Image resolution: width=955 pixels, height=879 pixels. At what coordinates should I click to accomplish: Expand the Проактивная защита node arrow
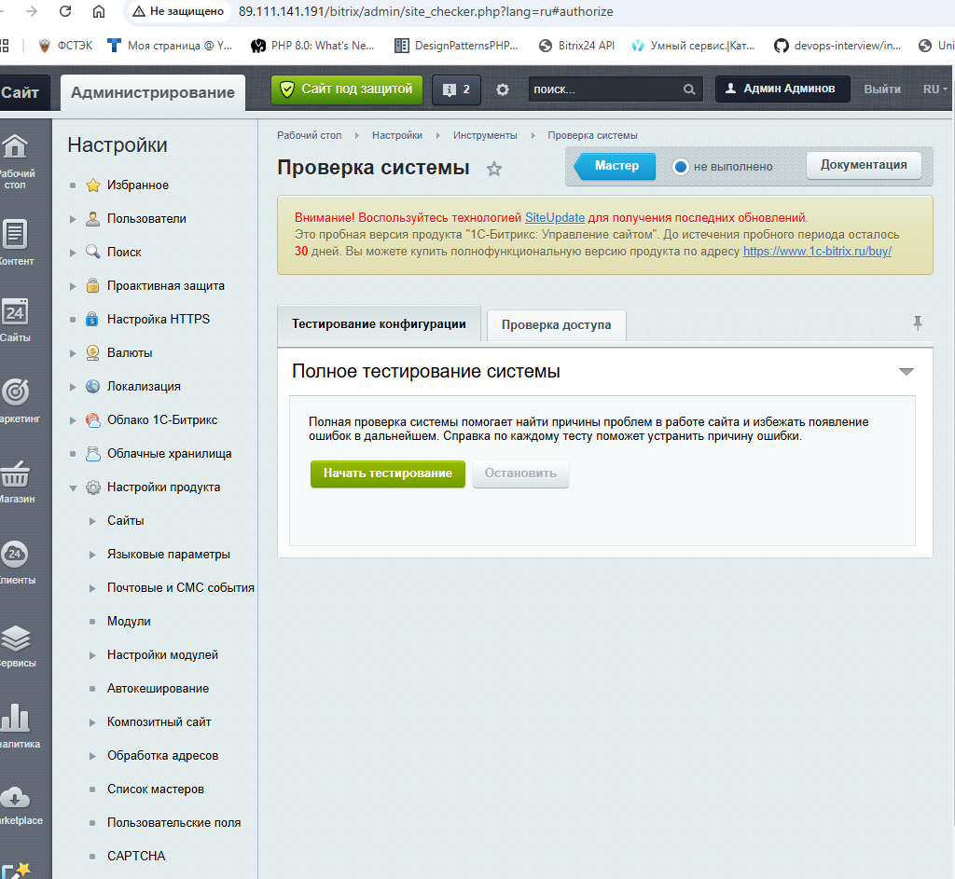73,286
